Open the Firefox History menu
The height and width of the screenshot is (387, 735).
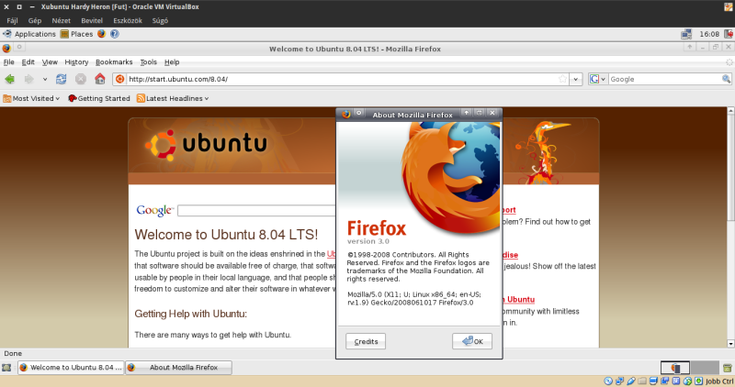pyautogui.click(x=76, y=61)
